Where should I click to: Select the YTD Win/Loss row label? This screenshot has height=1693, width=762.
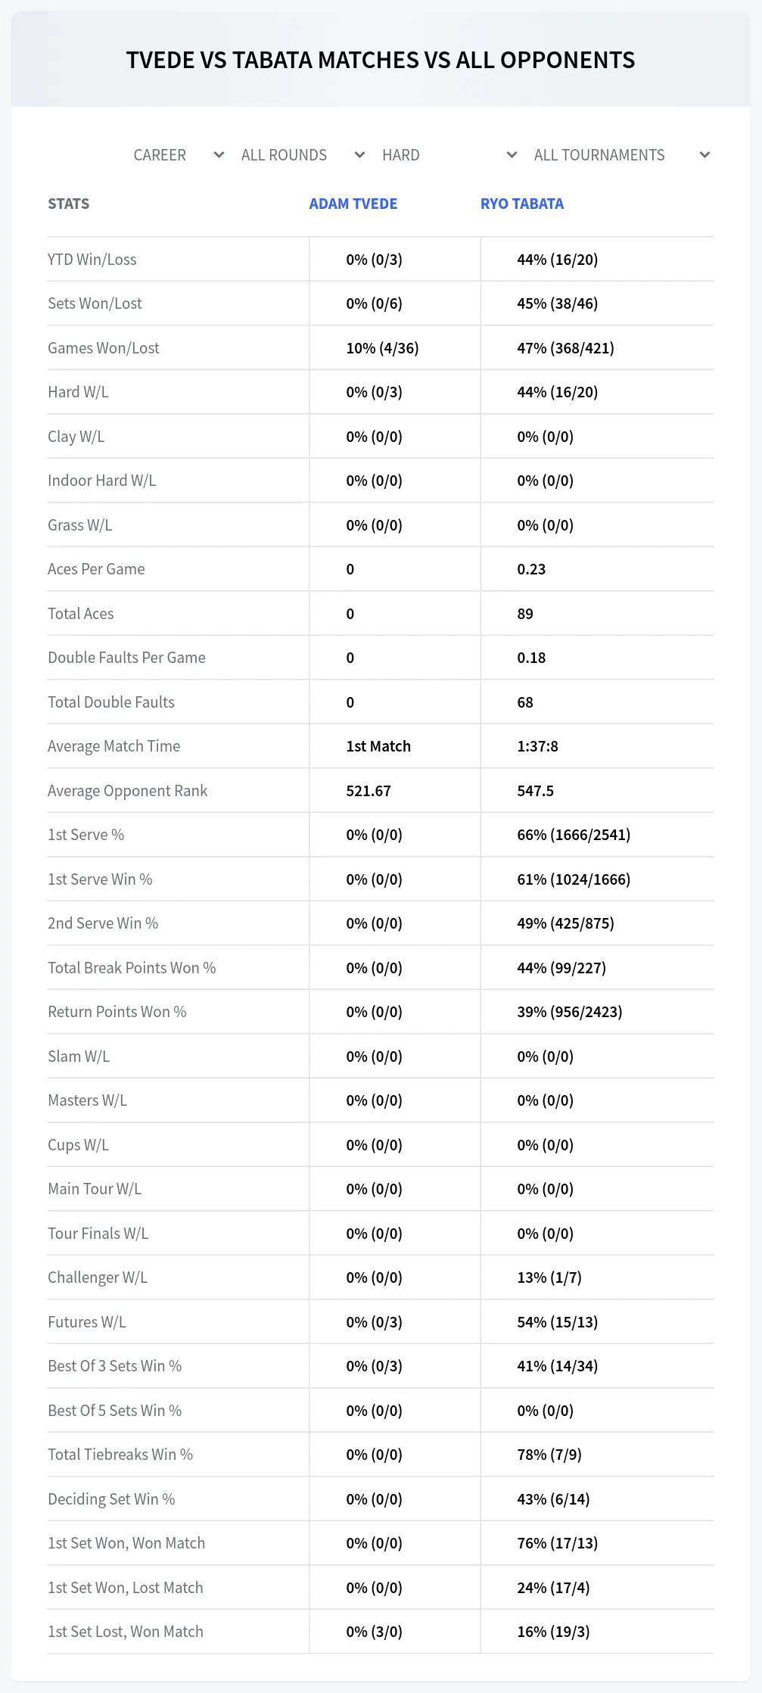click(x=92, y=260)
